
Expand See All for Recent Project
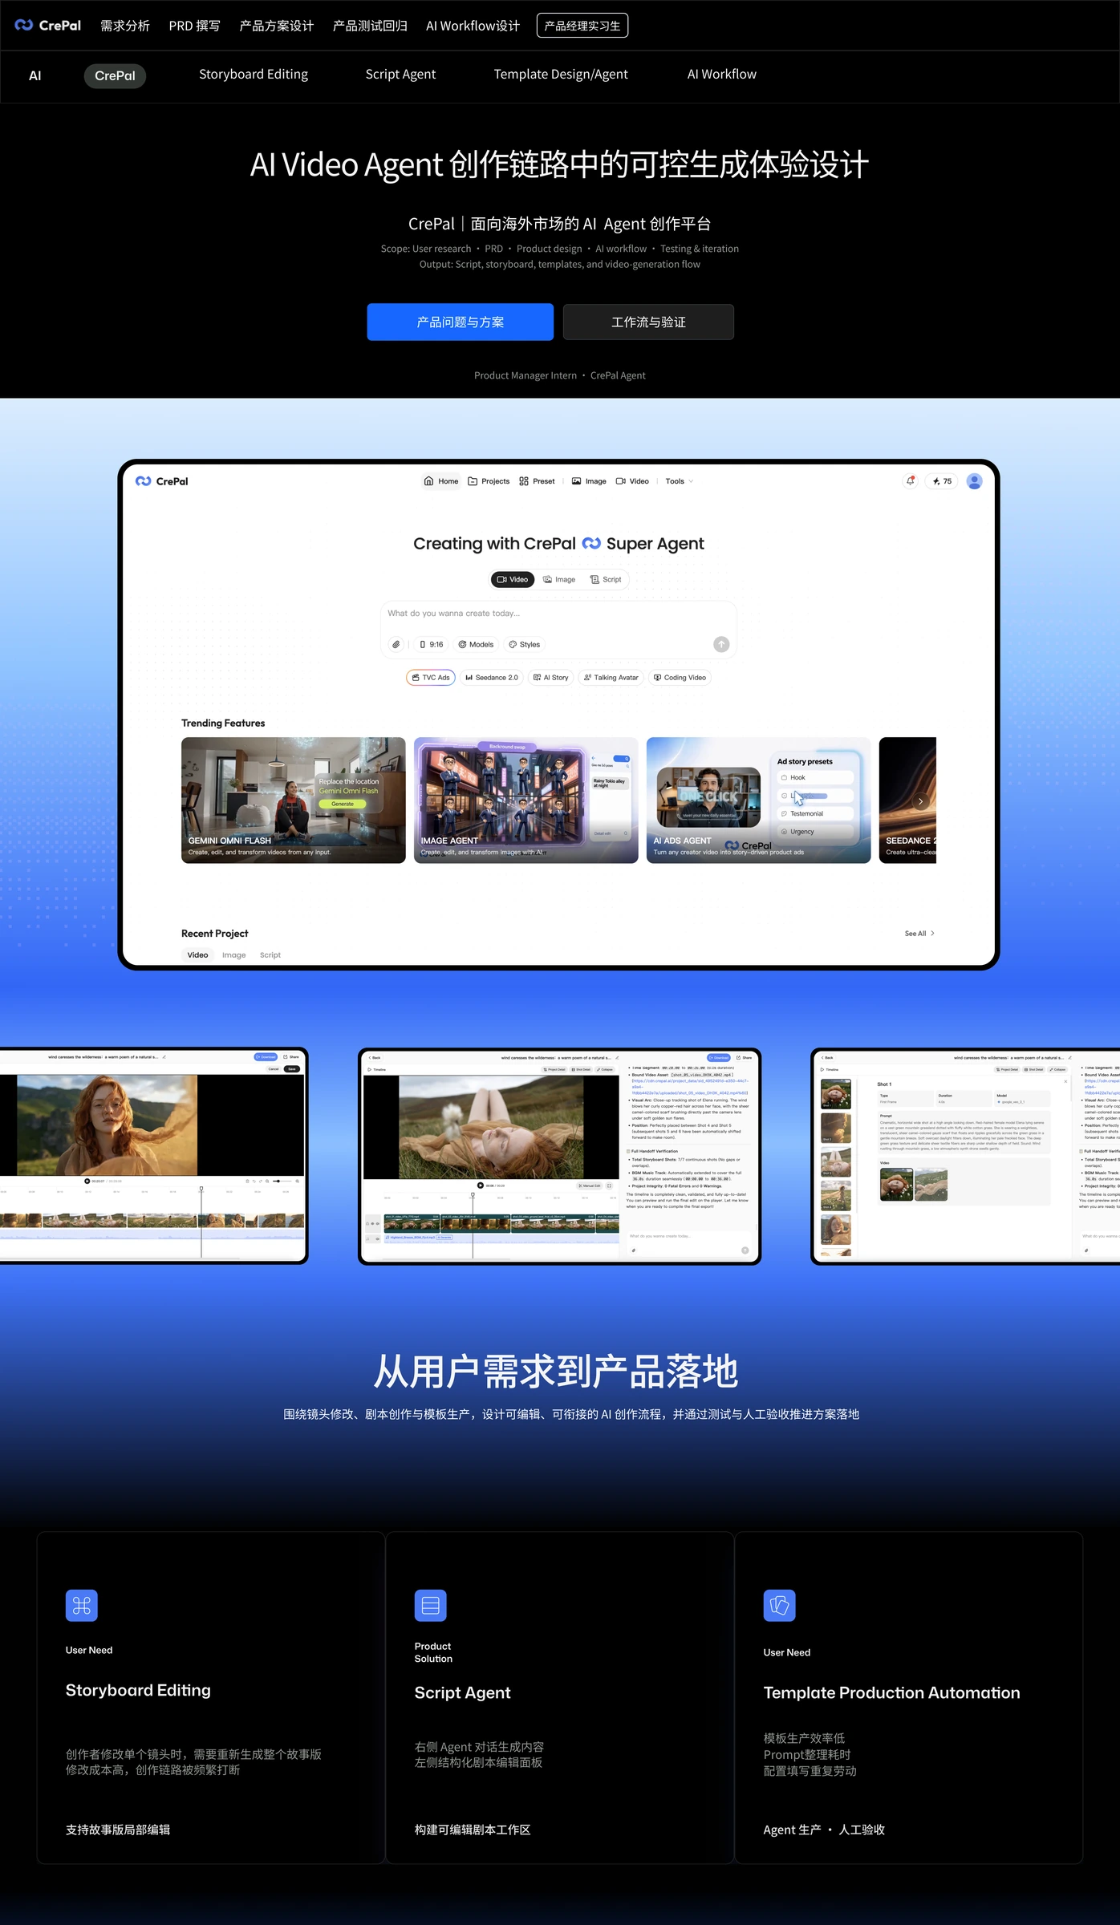[919, 934]
